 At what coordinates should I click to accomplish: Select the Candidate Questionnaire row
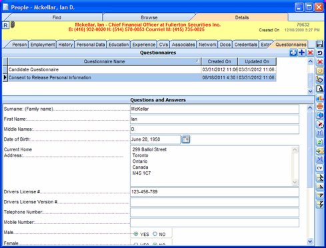tap(142, 69)
